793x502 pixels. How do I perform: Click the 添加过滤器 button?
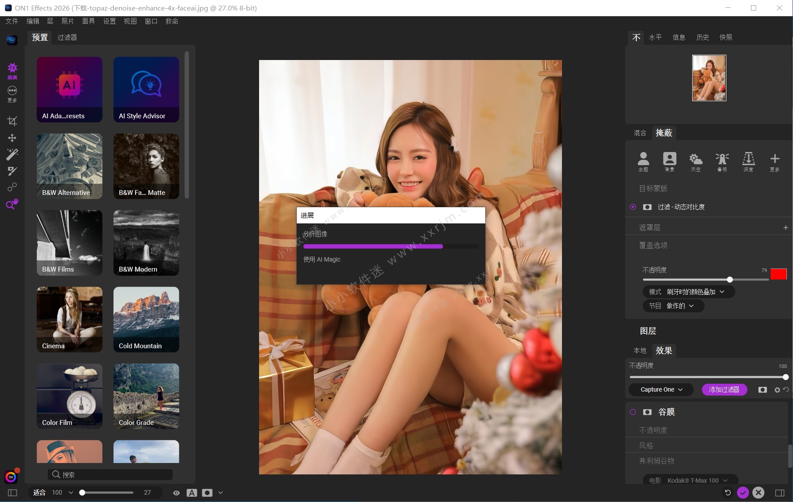tap(724, 389)
